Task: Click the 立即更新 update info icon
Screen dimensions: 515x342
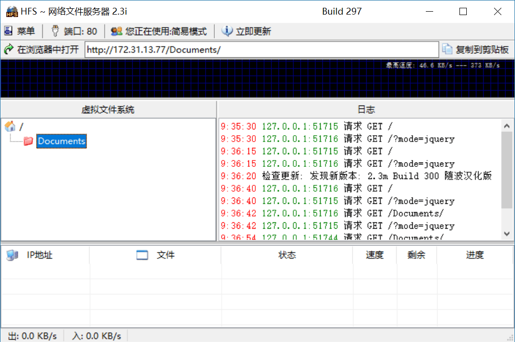Action: [227, 32]
